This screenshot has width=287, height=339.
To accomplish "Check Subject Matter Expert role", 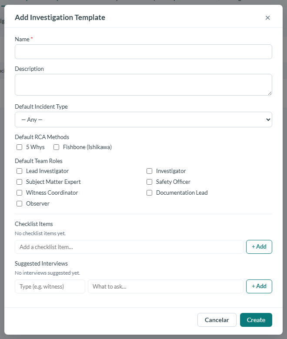I will pyautogui.click(x=20, y=182).
